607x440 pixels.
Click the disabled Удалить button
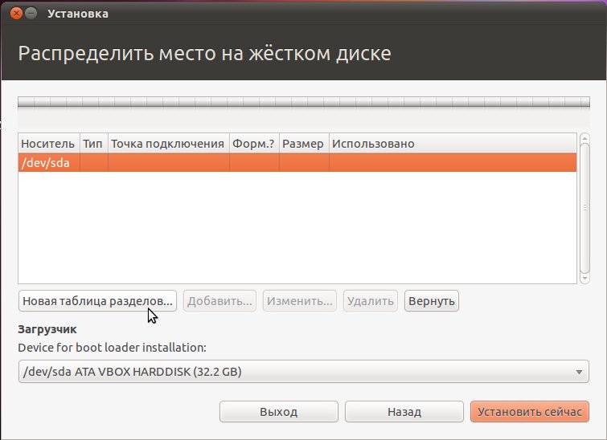(x=370, y=301)
